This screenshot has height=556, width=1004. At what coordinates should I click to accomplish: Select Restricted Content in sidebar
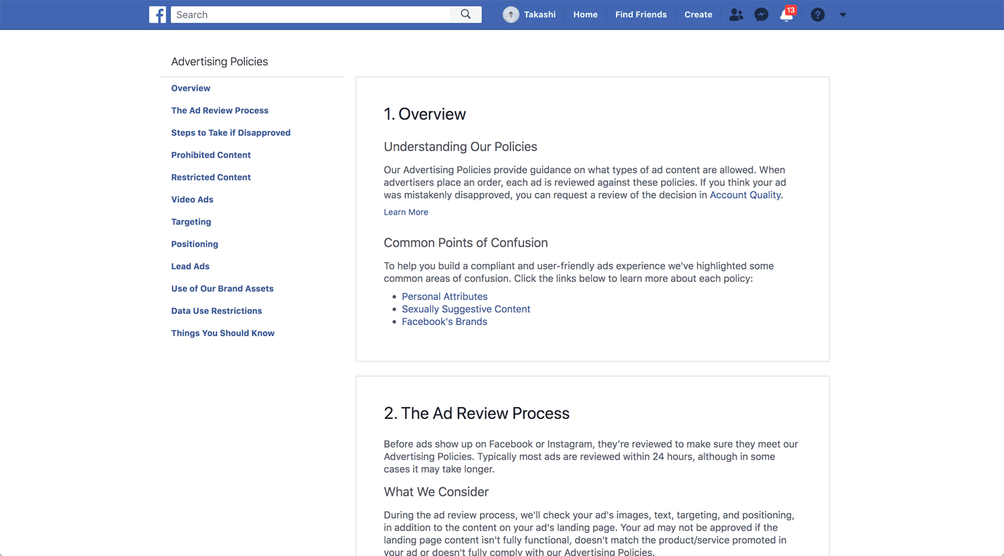[x=211, y=177]
